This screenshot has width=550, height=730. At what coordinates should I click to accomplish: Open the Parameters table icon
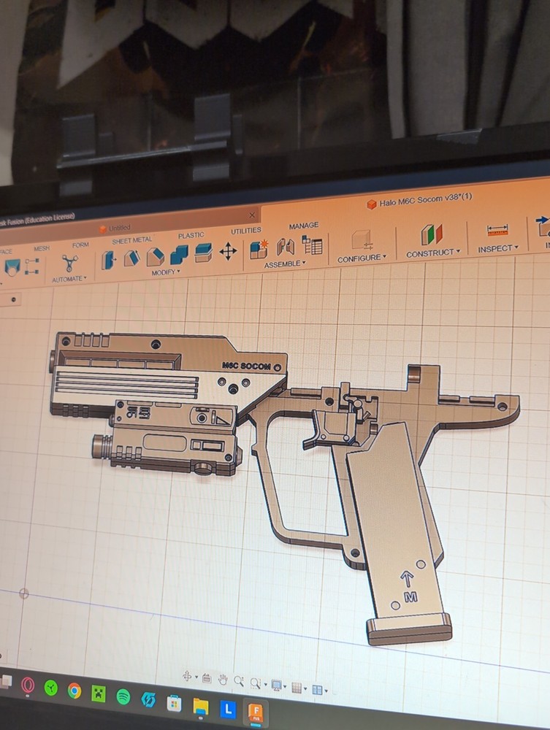(312, 245)
